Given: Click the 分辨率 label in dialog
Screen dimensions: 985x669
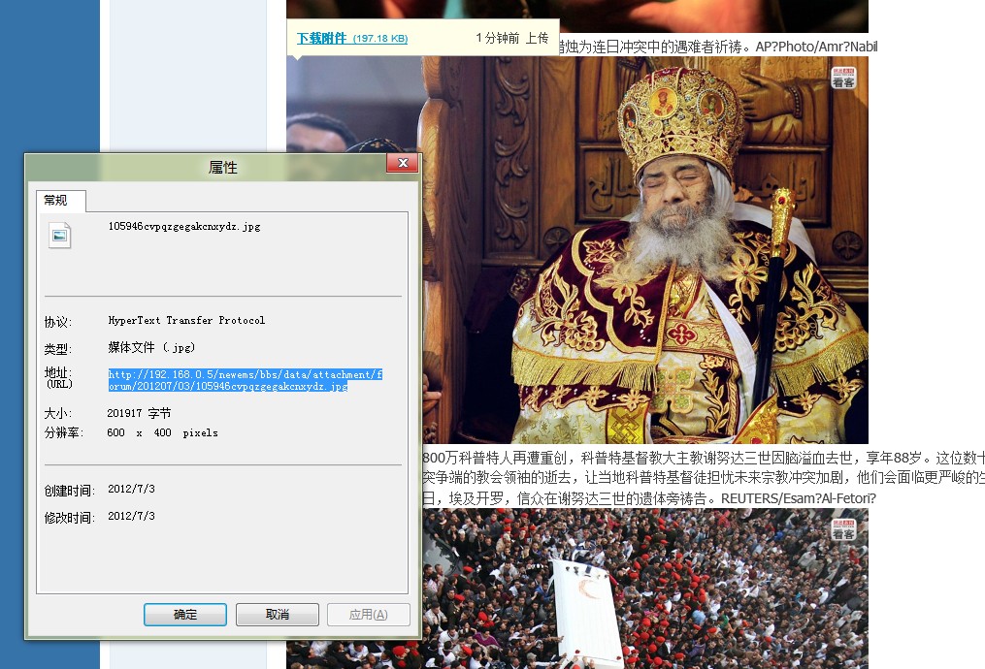Looking at the screenshot, I should point(63,432).
